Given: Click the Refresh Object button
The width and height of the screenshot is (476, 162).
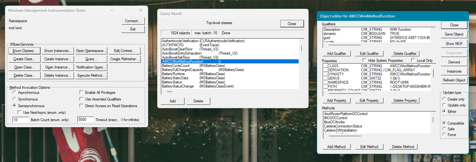Looking at the screenshot, I should (x=454, y=80).
